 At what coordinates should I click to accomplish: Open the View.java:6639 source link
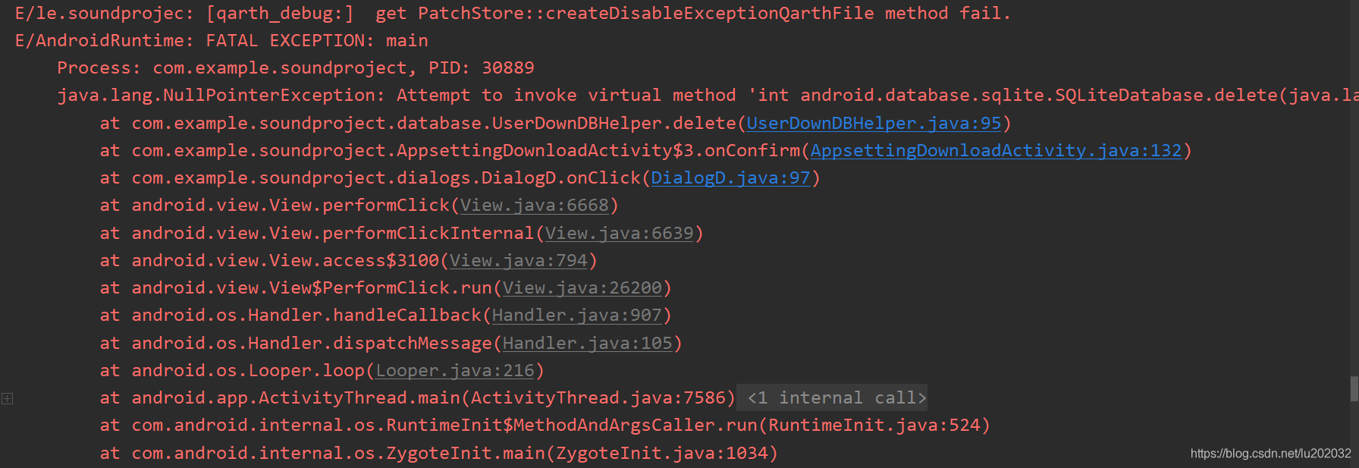click(620, 233)
